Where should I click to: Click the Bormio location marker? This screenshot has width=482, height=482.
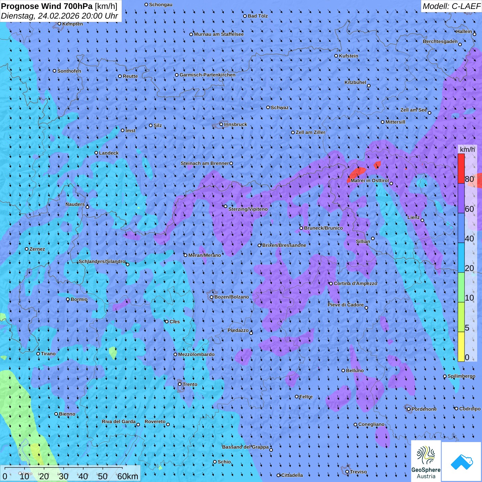(x=68, y=300)
